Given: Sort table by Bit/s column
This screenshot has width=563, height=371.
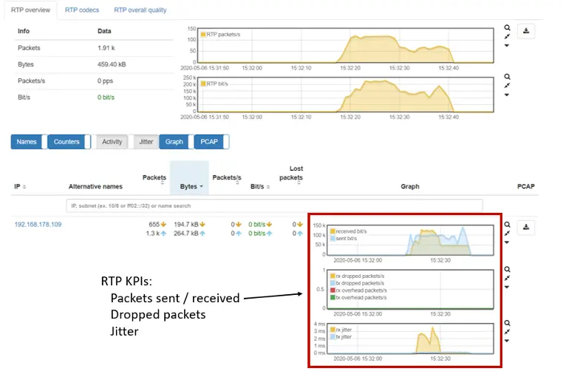Looking at the screenshot, I should [x=260, y=186].
